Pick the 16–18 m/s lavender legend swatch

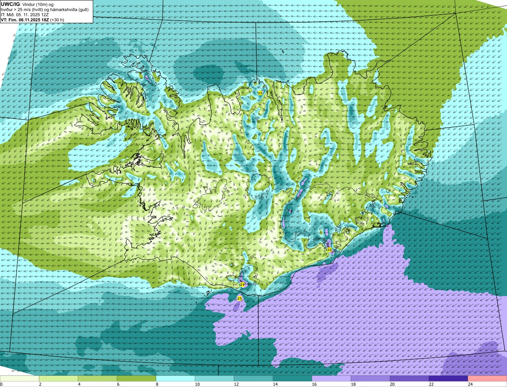point(332,378)
